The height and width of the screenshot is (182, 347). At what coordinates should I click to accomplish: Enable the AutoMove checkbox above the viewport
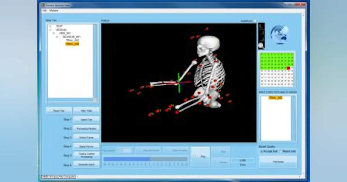click(254, 21)
